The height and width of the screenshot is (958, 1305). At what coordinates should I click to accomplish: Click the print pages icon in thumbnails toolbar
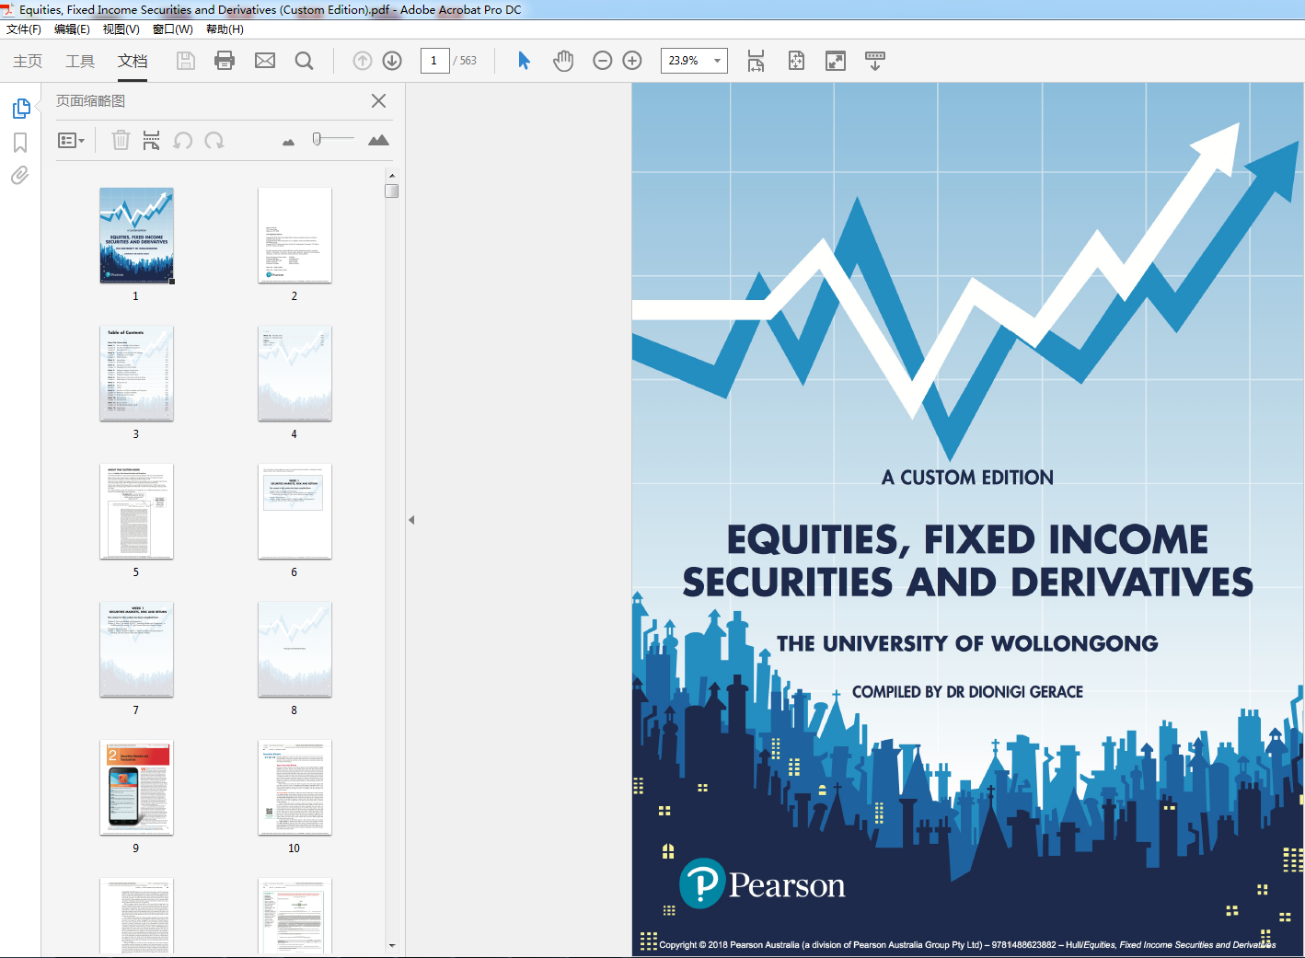(152, 140)
